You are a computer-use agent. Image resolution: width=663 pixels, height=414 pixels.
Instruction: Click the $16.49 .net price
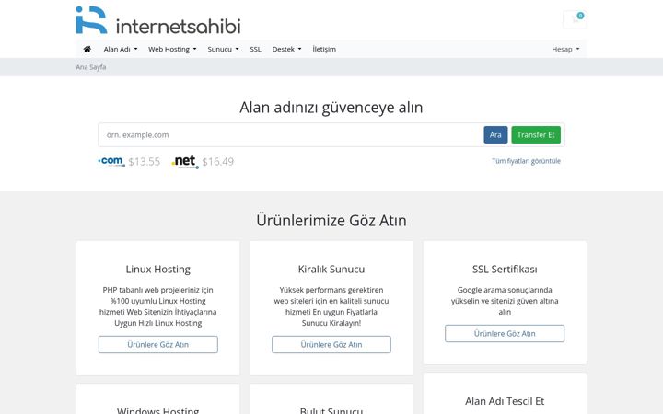tap(217, 162)
